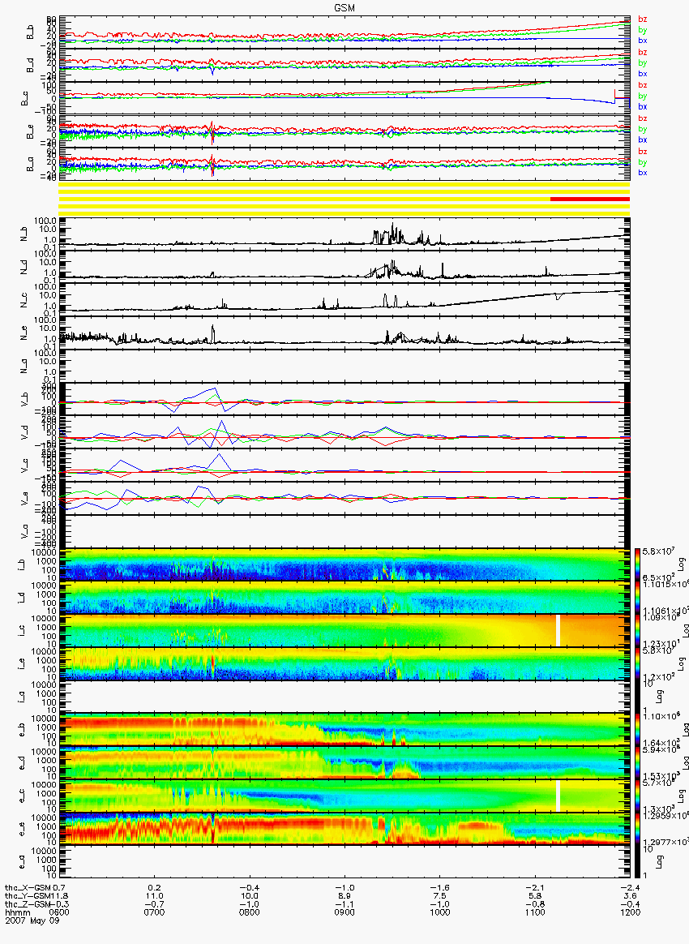The image size is (689, 944).
Task: Click the Y-GSM value "7.5"
Action: point(440,896)
